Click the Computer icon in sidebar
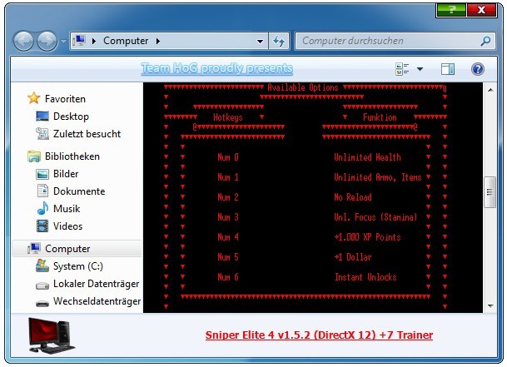The width and height of the screenshot is (507, 367). click(34, 248)
